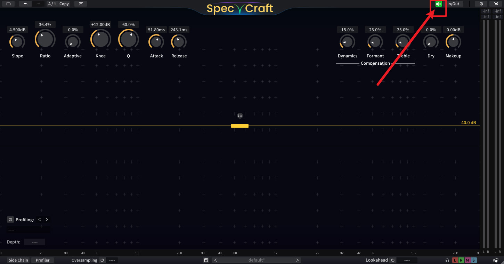Click the 15.0% Dynamics value field
504x264 pixels.
click(348, 30)
